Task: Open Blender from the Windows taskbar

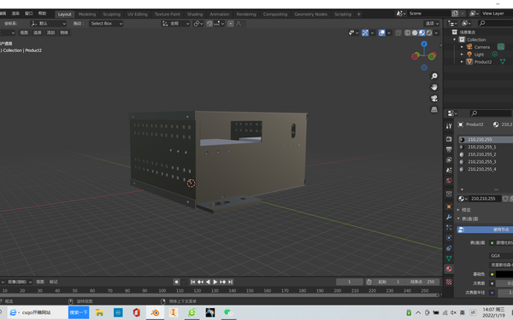Action: coord(155,312)
